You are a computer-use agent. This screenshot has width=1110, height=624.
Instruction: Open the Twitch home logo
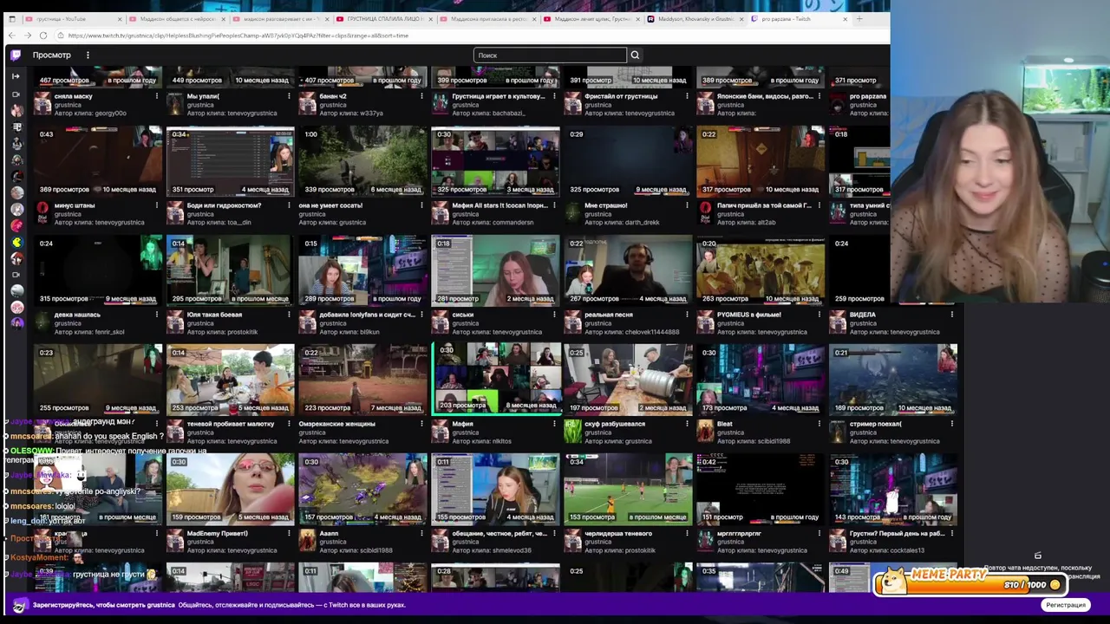[x=16, y=55]
